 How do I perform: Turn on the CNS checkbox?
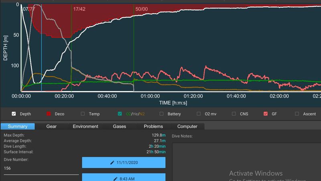click(x=234, y=114)
